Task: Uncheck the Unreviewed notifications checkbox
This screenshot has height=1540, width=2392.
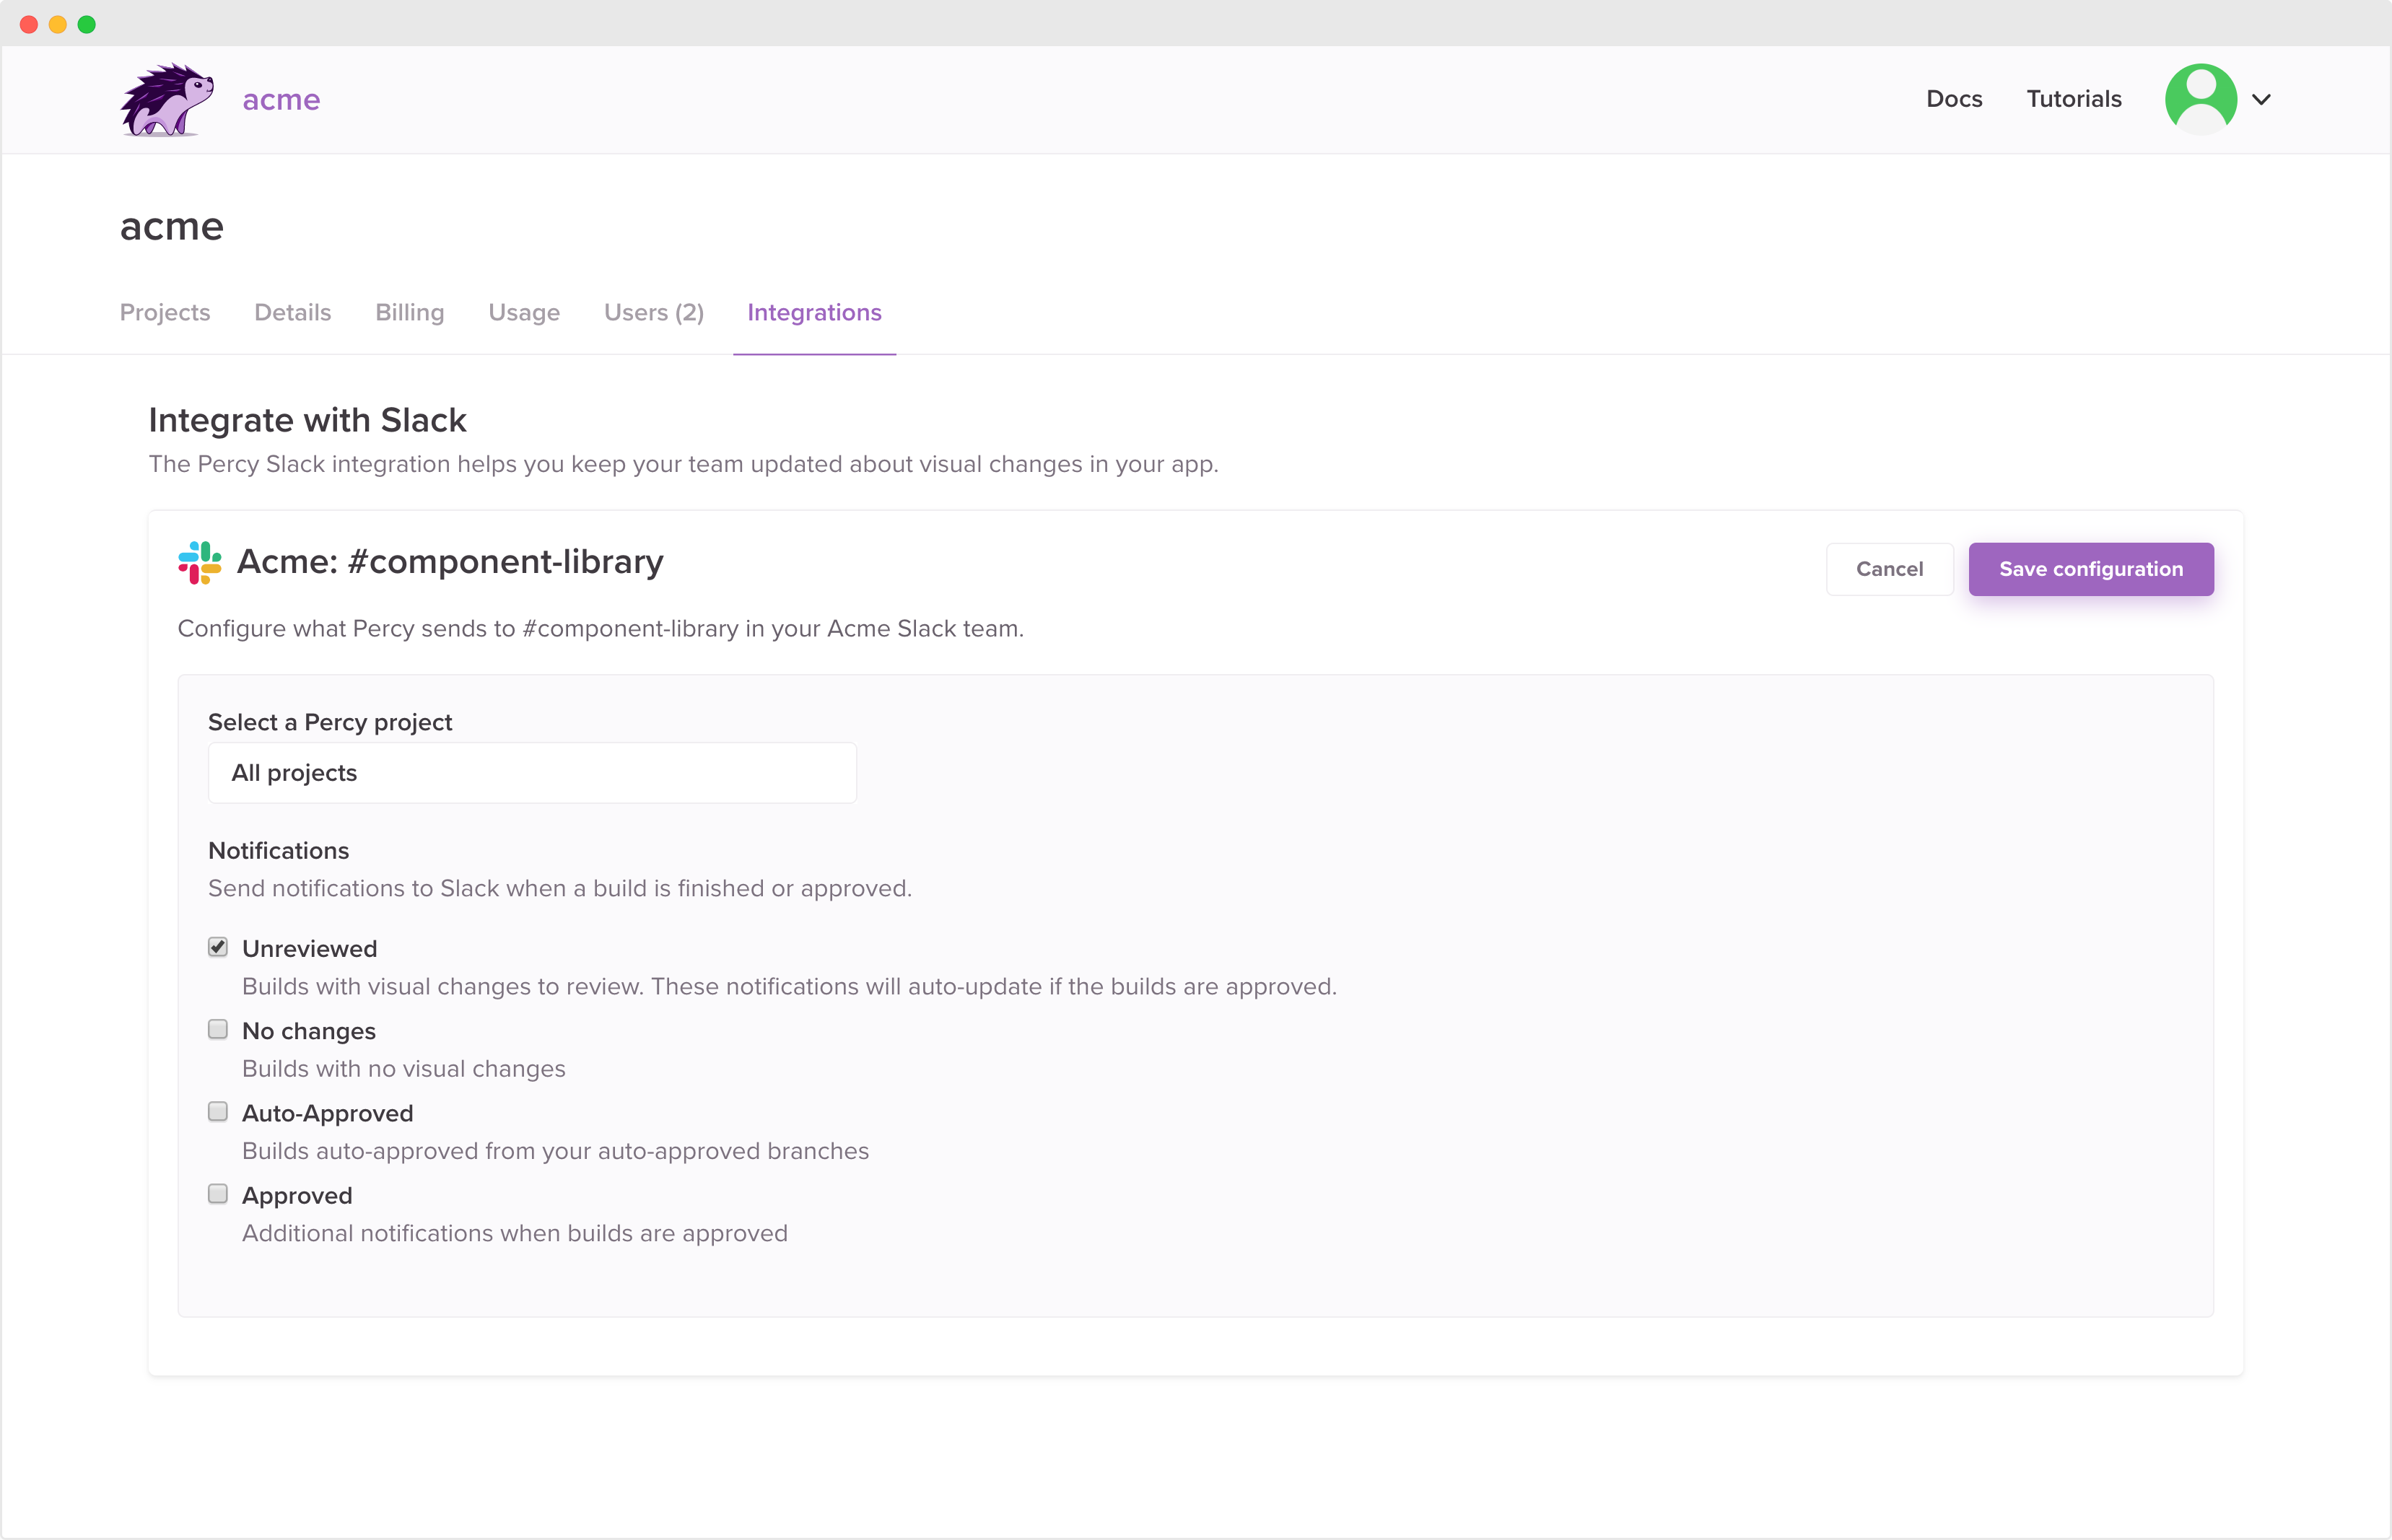Action: tap(218, 947)
